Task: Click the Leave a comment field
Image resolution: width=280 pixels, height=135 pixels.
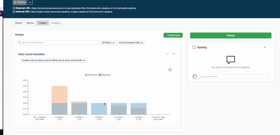Action: click(x=233, y=76)
